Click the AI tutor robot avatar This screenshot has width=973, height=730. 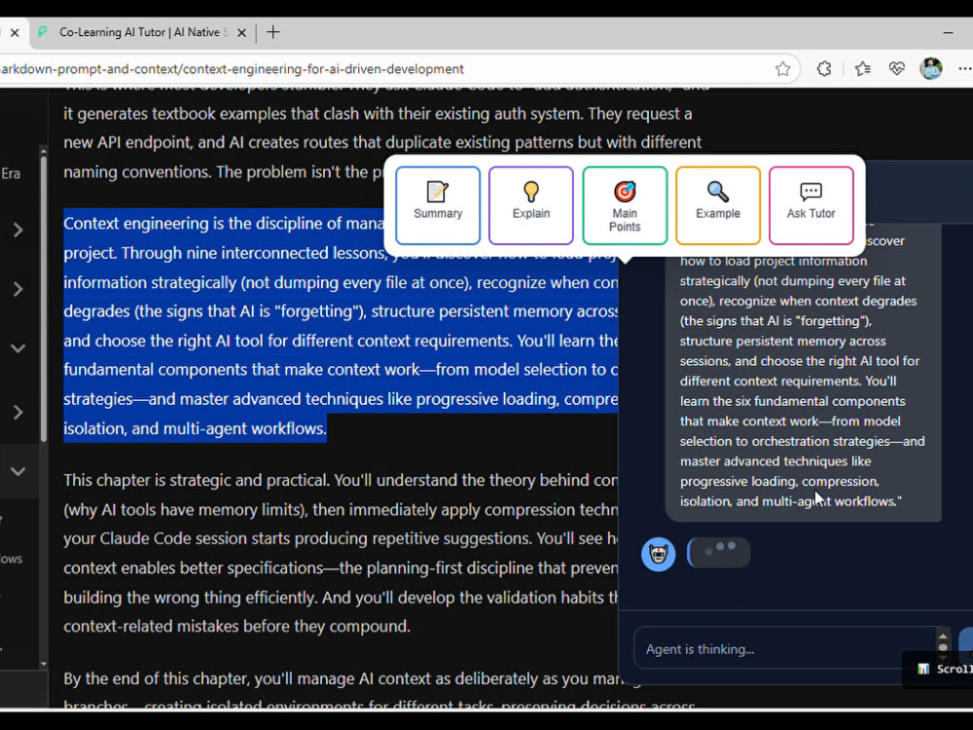point(658,554)
